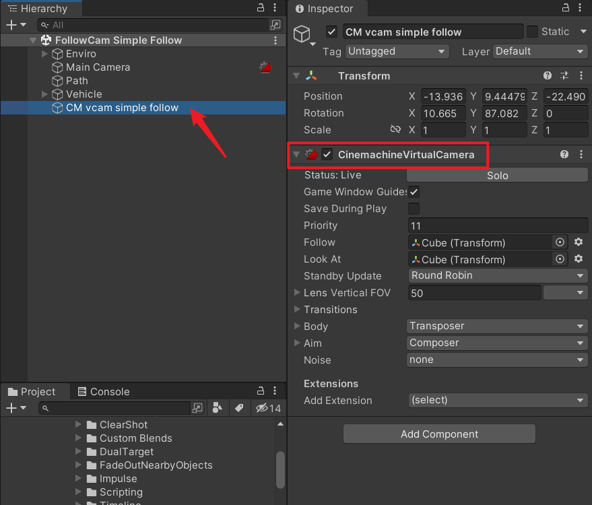Open settings gear for Look At target
Viewport: 592px width, 505px height.
(x=579, y=259)
